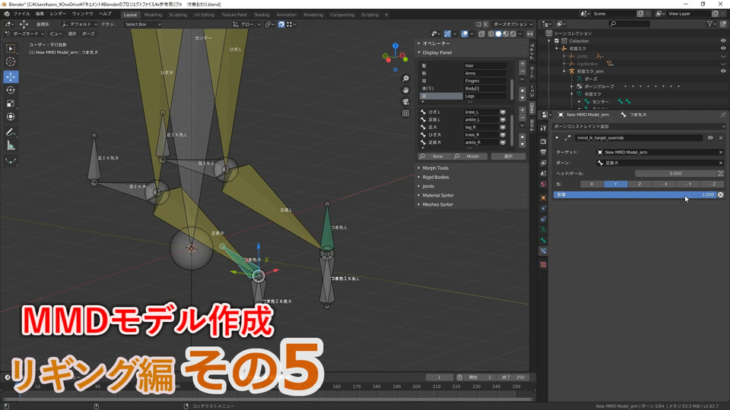Hide Collection with eye icon
This screenshot has height=410, width=730.
coord(723,41)
